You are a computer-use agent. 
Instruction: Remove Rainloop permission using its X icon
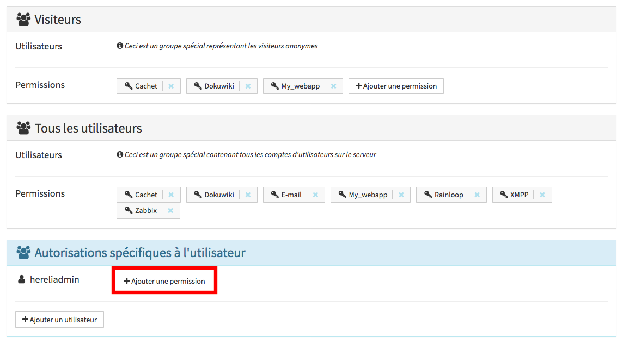click(477, 195)
